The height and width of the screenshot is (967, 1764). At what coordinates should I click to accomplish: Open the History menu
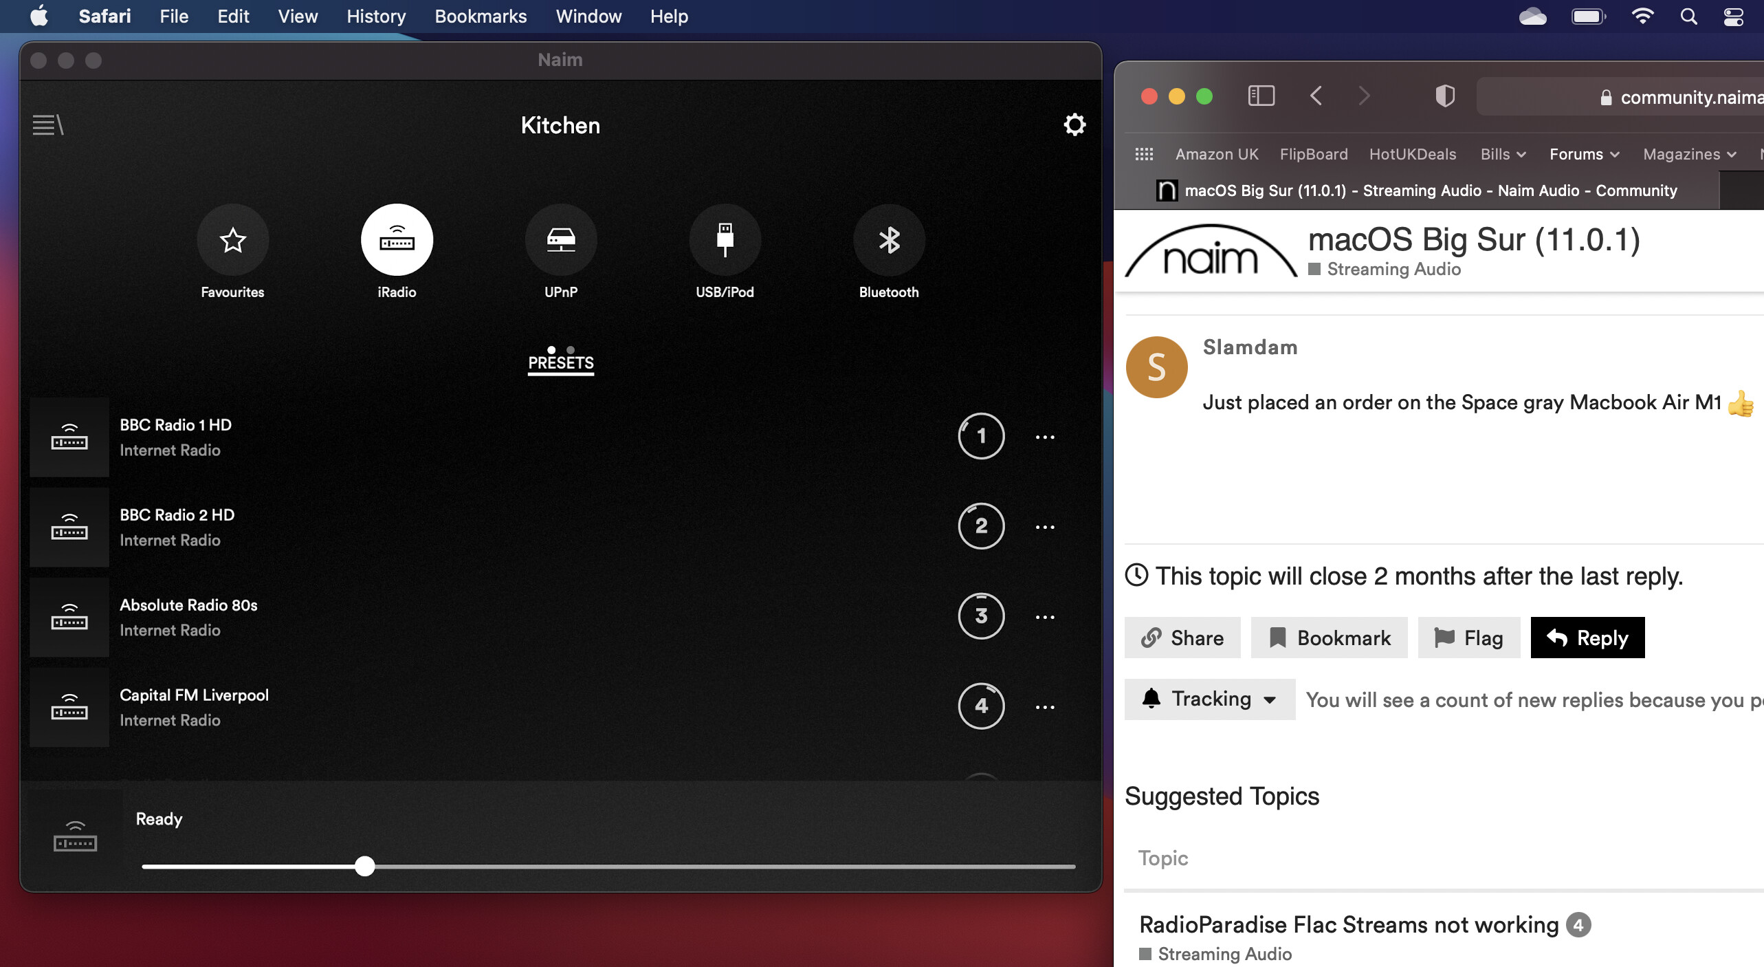coord(376,17)
